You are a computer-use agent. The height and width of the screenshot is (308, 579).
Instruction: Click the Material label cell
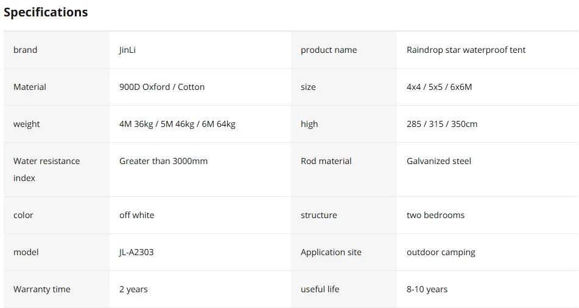tap(30, 87)
